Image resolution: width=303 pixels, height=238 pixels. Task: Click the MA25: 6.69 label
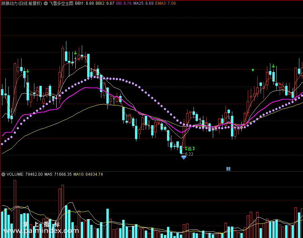pyautogui.click(x=143, y=3)
